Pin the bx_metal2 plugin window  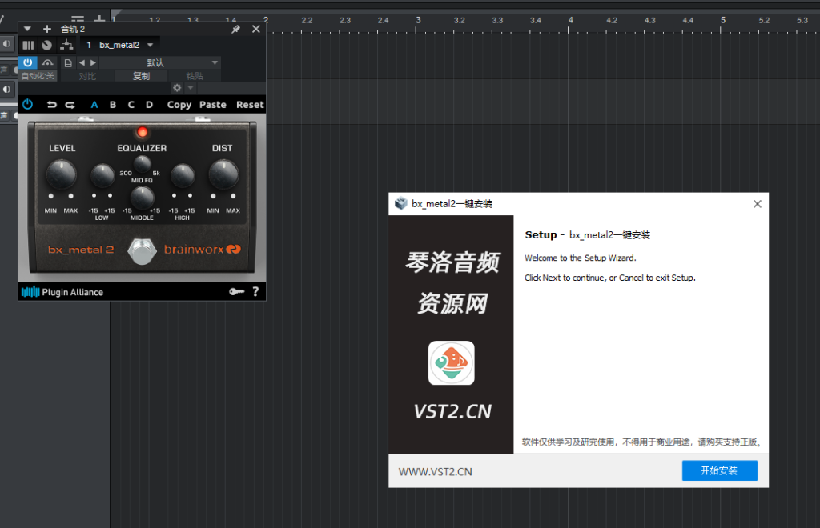click(237, 29)
